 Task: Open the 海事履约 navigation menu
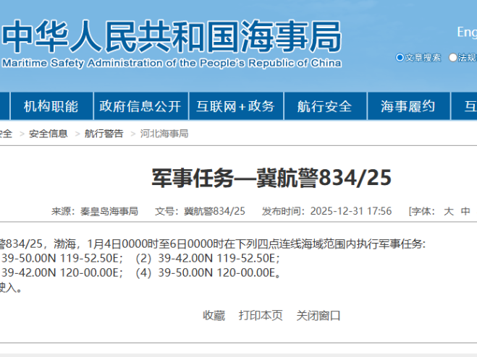[x=408, y=107]
